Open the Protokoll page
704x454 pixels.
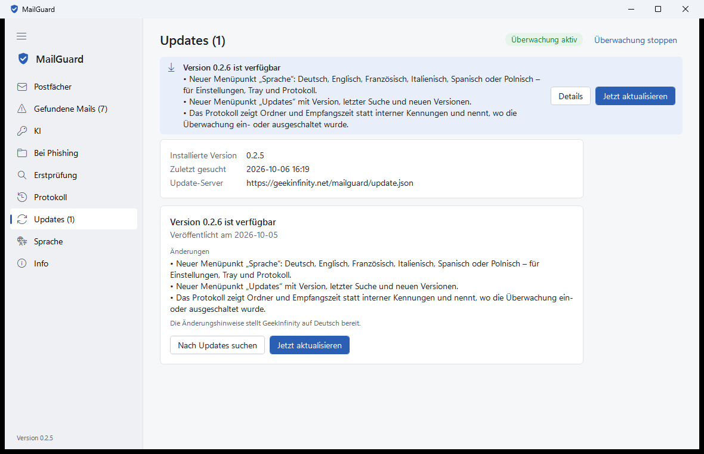click(x=73, y=197)
